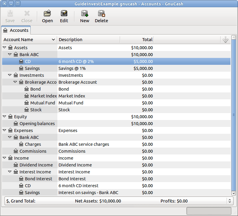The height and width of the screenshot is (216, 238).
Task: Click the Close toolbar icon
Action: pyautogui.click(x=27, y=13)
